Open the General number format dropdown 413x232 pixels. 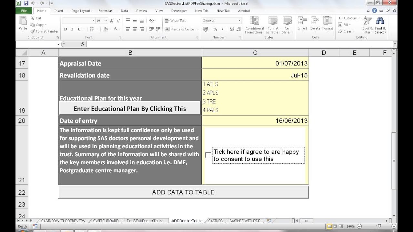click(x=239, y=21)
